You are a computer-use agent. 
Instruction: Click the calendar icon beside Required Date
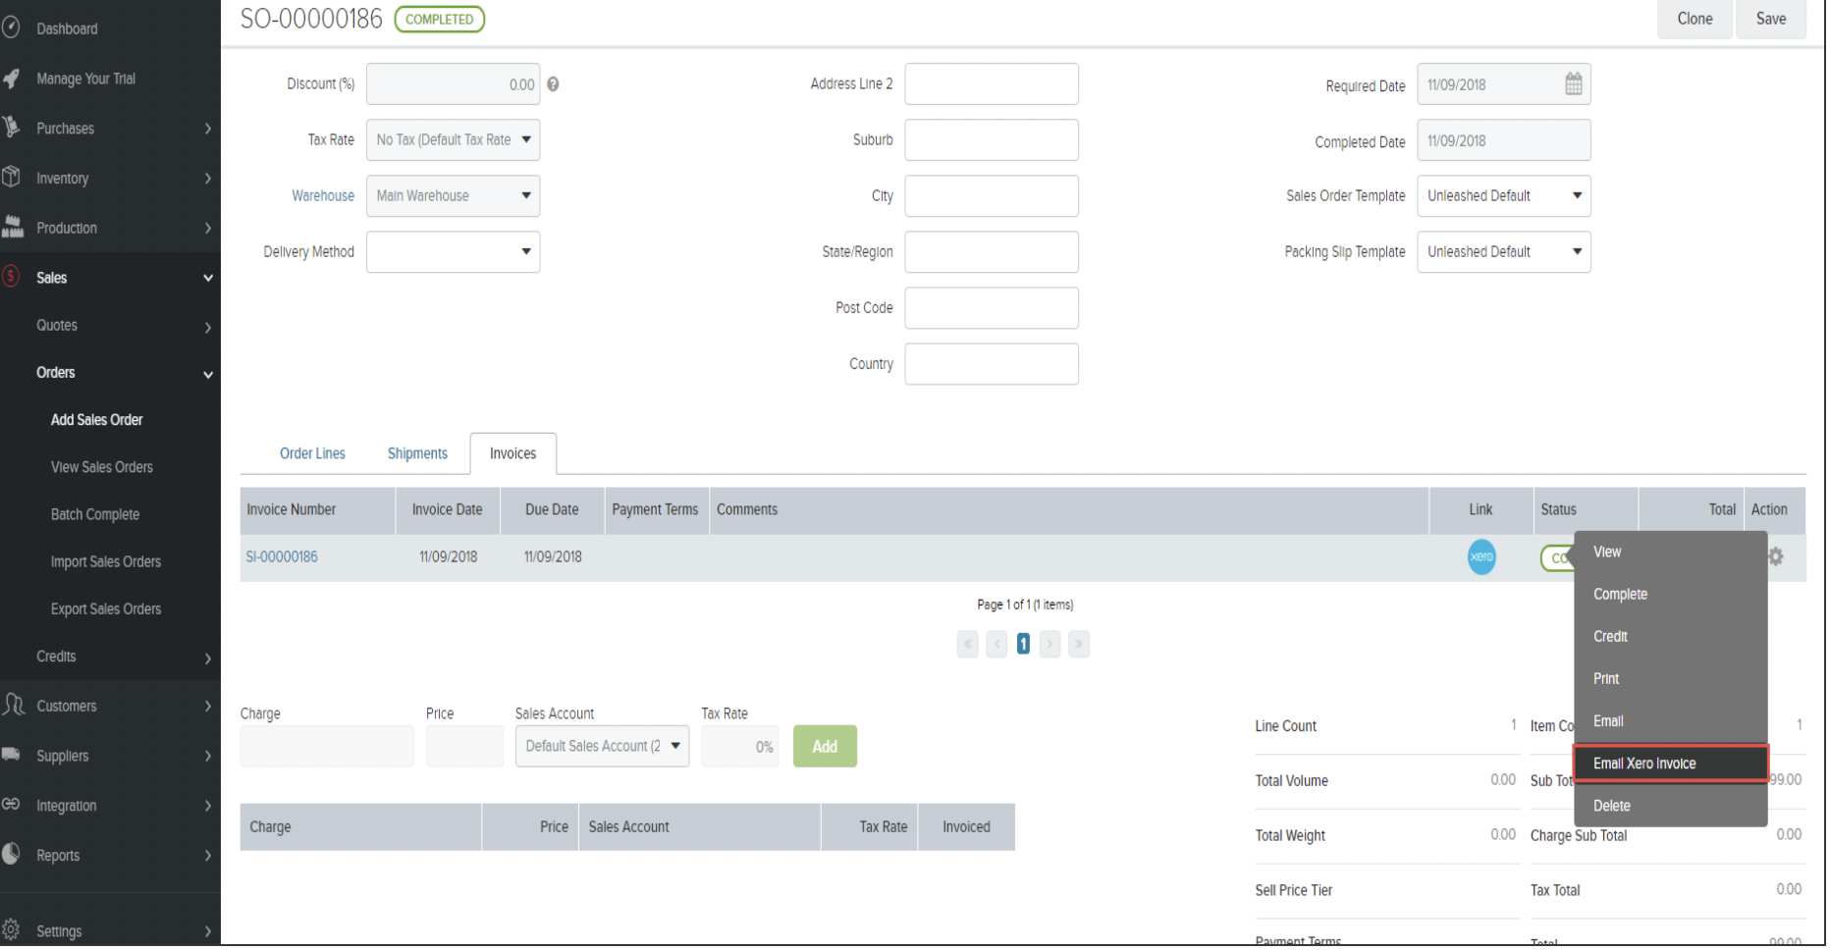tap(1575, 84)
